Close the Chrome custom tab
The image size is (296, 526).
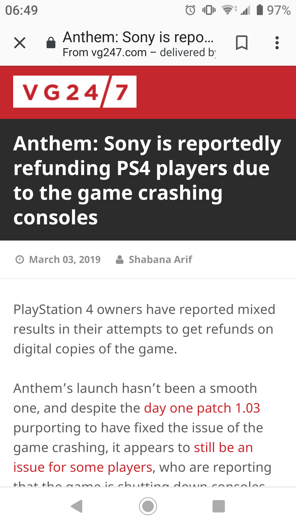[x=20, y=43]
